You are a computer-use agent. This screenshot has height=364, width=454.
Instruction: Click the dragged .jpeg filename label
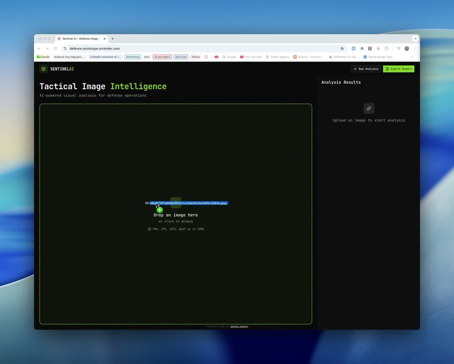coord(188,203)
